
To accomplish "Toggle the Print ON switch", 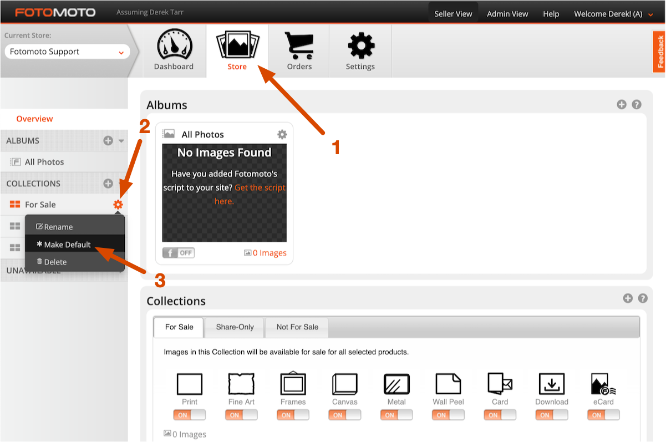I will pos(190,415).
